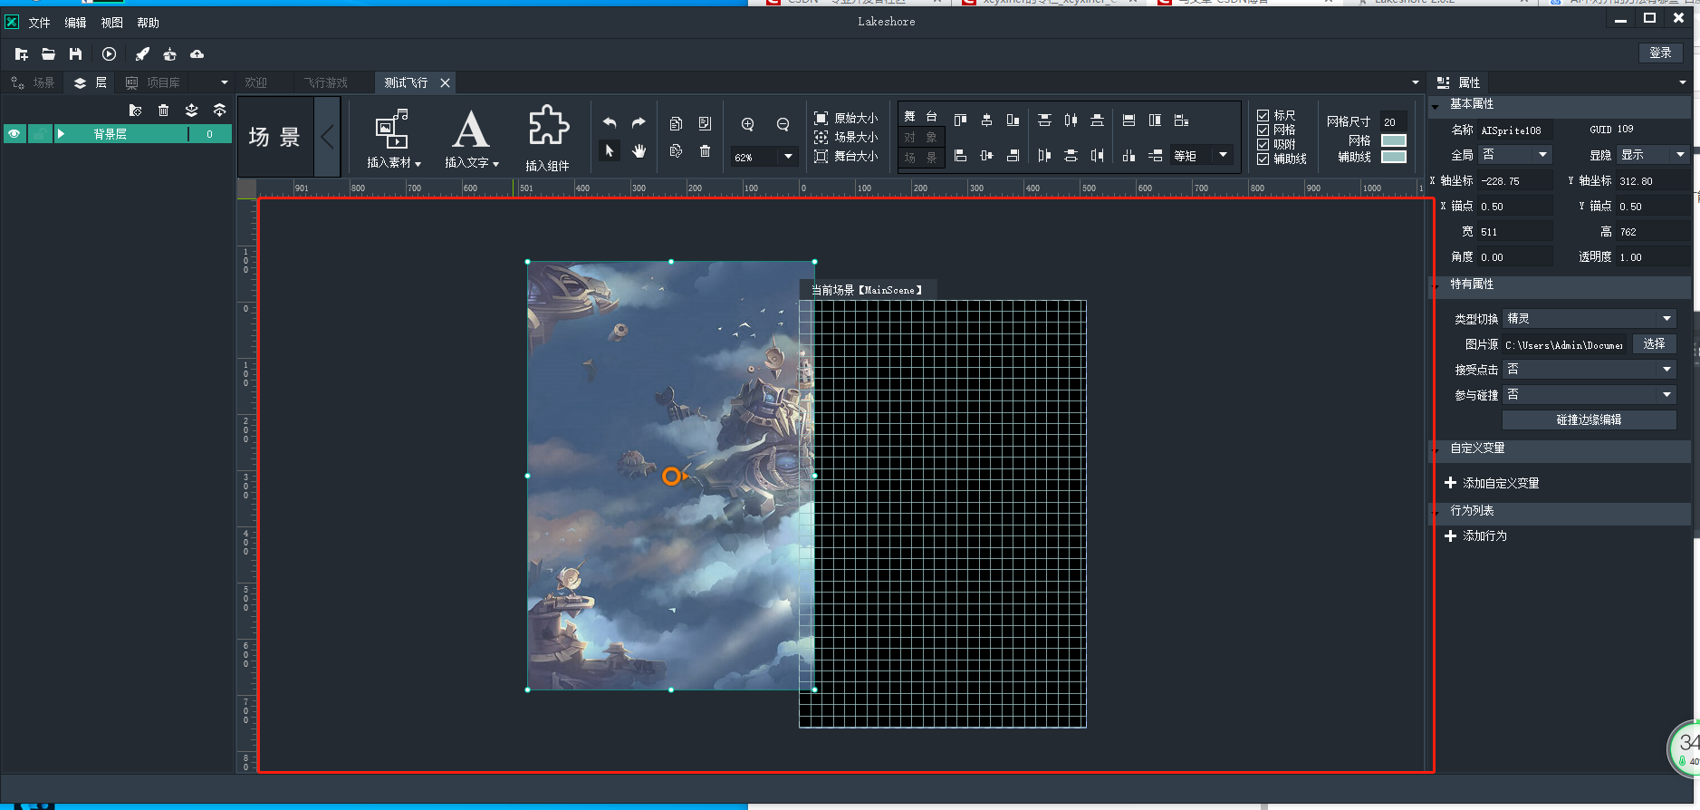Image resolution: width=1700 pixels, height=810 pixels.
Task: Click the 碰撞边缘编辑 button
Action: coord(1589,420)
